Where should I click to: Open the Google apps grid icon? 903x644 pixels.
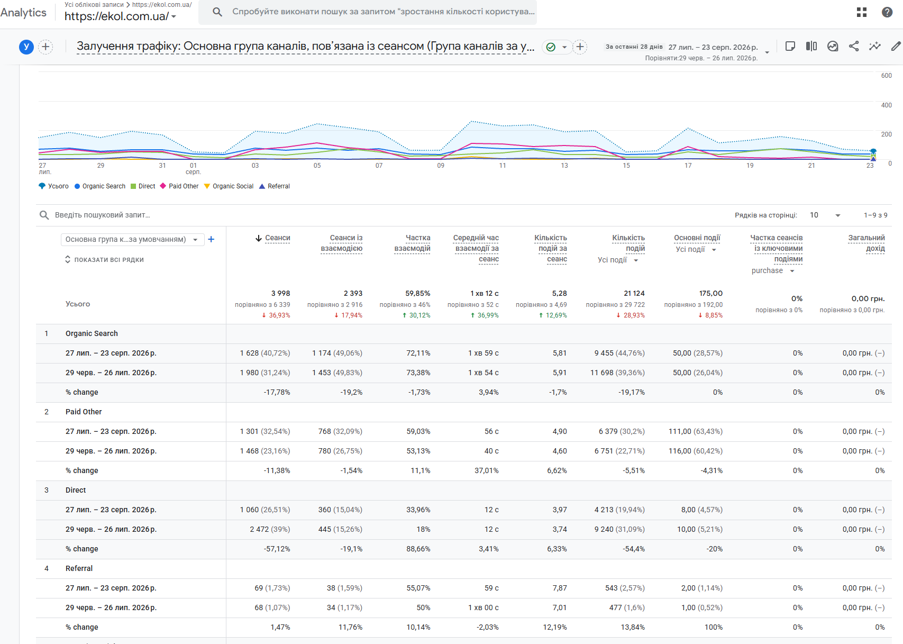click(862, 12)
